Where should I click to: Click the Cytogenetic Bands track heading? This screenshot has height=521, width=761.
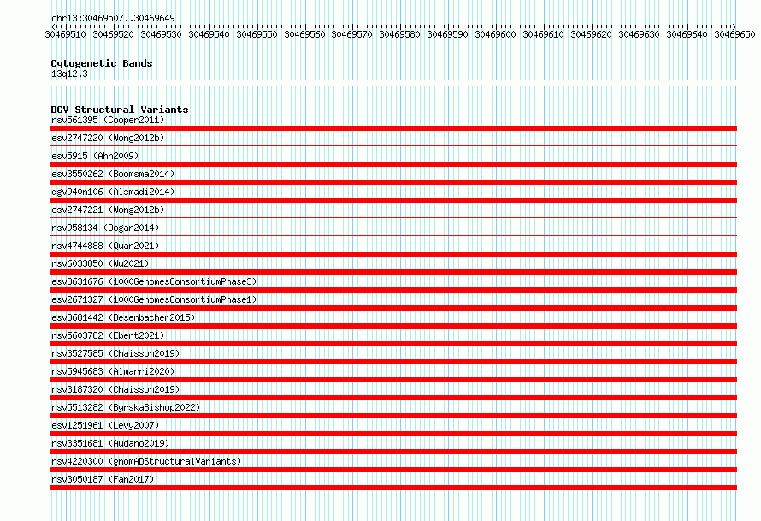click(x=102, y=63)
